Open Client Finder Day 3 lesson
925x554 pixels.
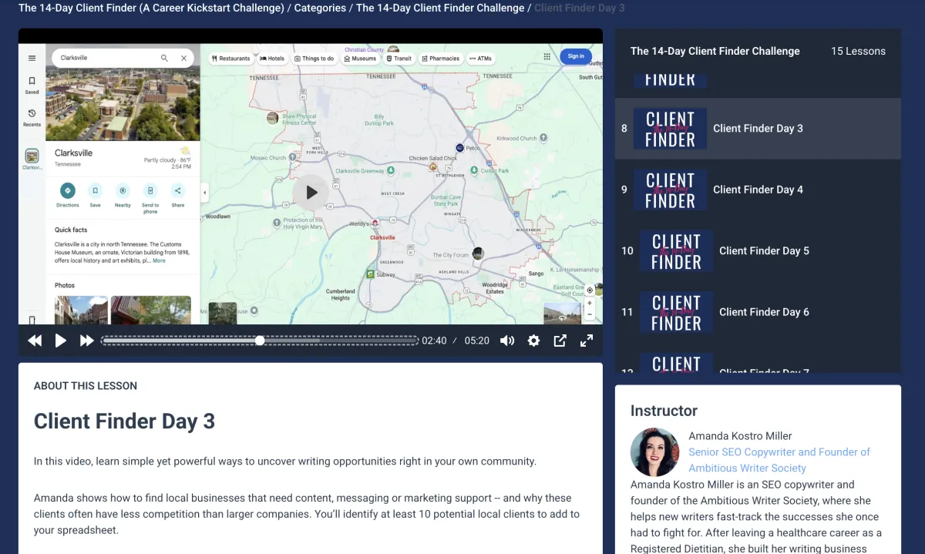click(758, 129)
